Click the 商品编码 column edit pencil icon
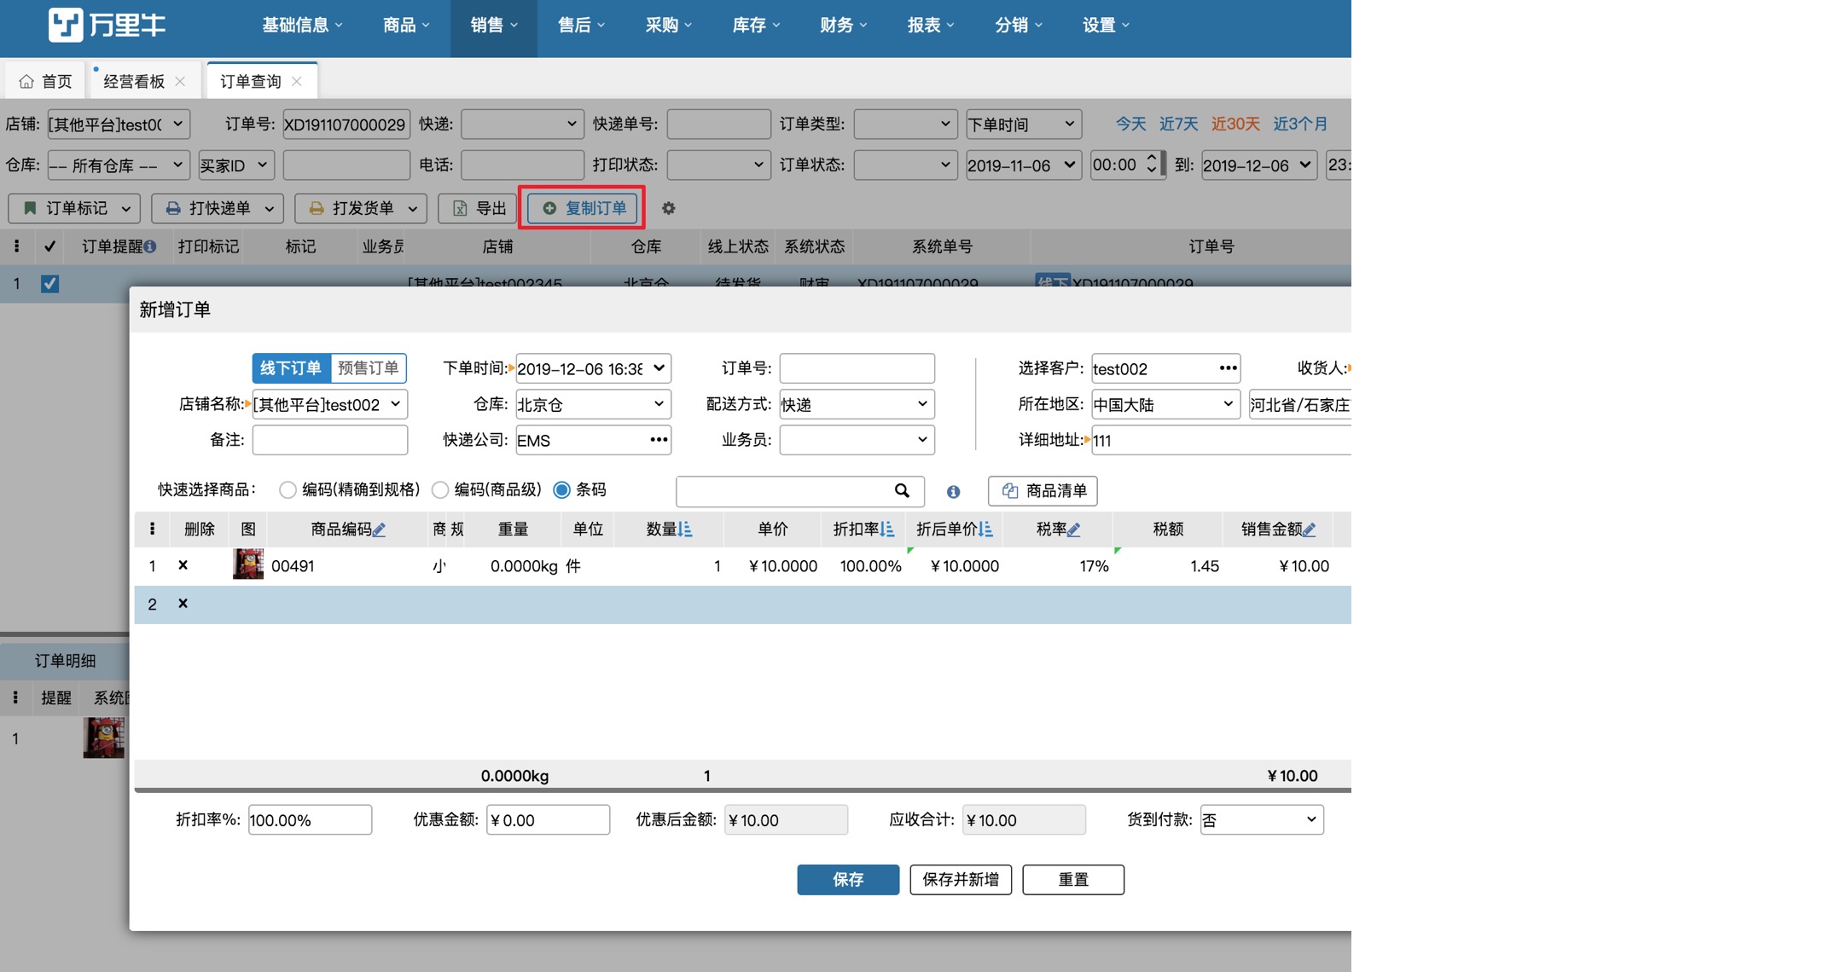Viewport: 1830px width, 972px height. pyautogui.click(x=380, y=529)
